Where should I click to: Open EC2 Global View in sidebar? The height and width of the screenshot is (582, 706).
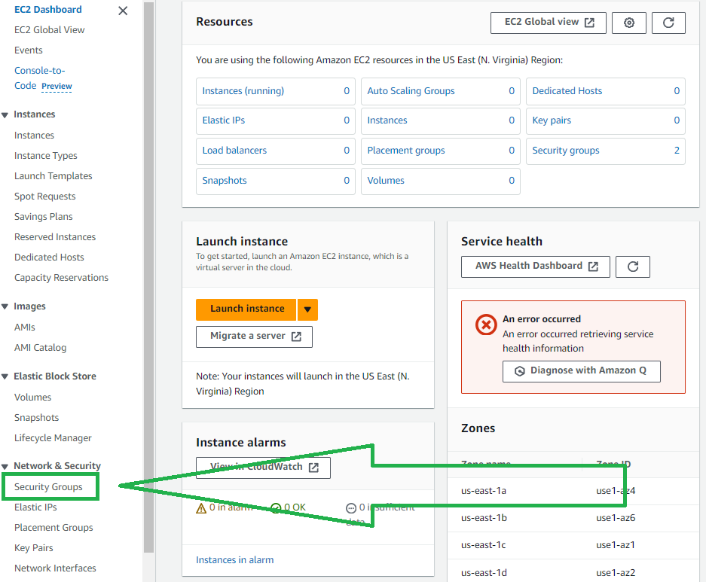click(x=50, y=29)
